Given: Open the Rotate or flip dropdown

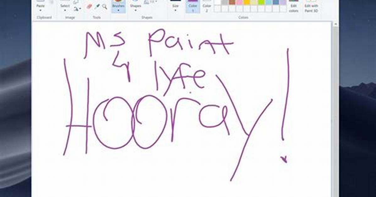Looking at the screenshot, I should tap(77, 9).
